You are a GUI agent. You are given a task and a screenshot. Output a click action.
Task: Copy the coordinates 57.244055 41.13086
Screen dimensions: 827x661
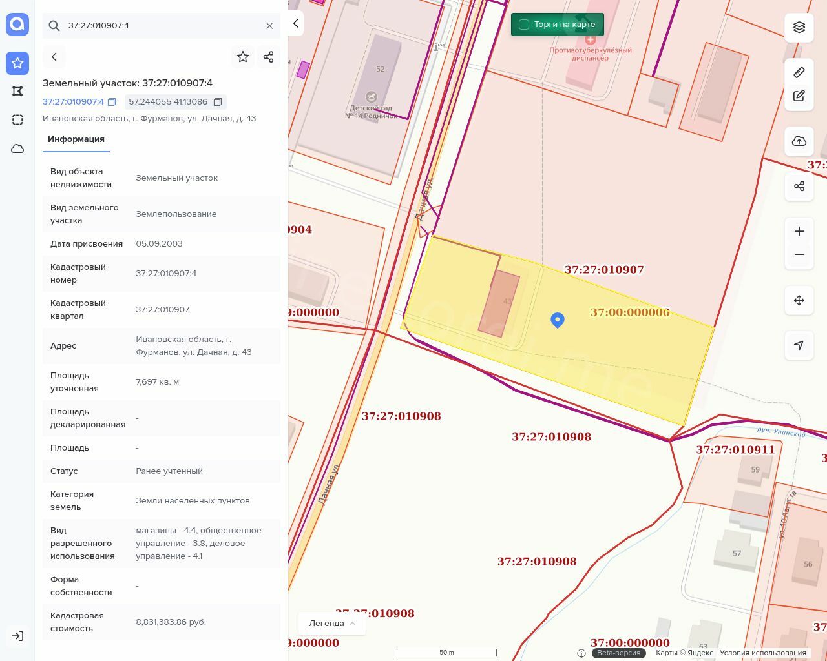coord(218,102)
